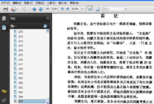
Task: Go to next page with down arrow
Action: [x=41, y=9]
